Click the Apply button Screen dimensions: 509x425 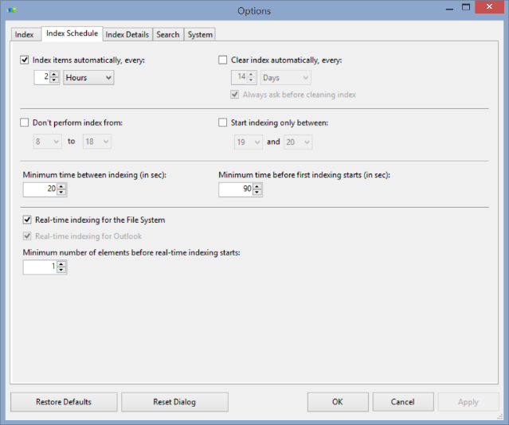point(468,402)
